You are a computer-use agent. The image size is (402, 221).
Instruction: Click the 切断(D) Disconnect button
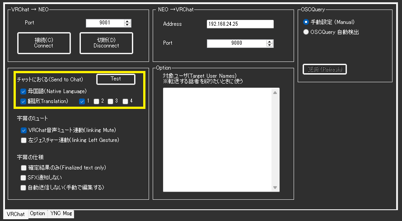click(106, 43)
